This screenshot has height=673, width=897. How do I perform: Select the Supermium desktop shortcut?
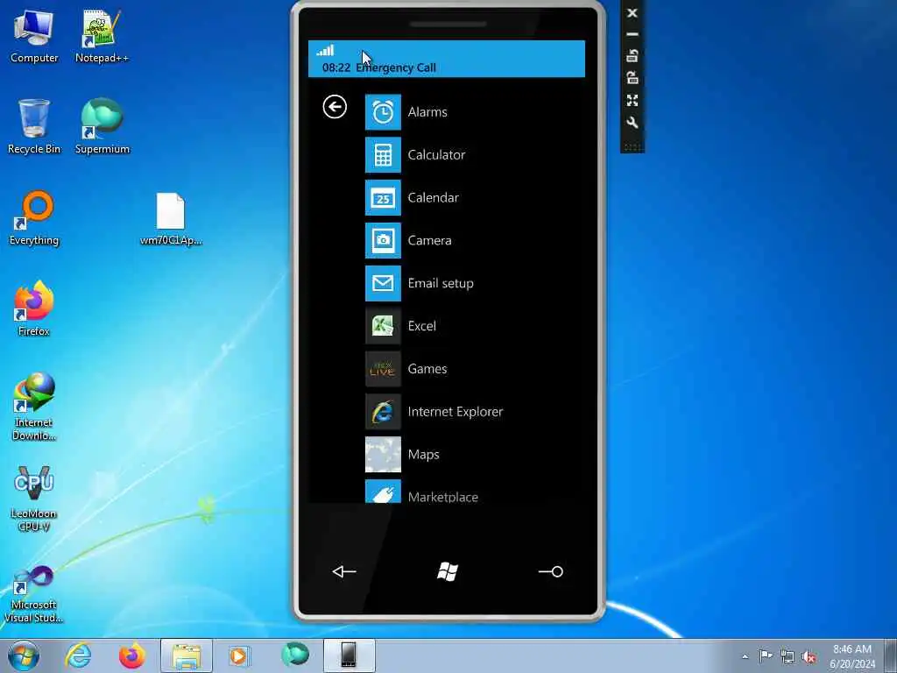(x=102, y=127)
